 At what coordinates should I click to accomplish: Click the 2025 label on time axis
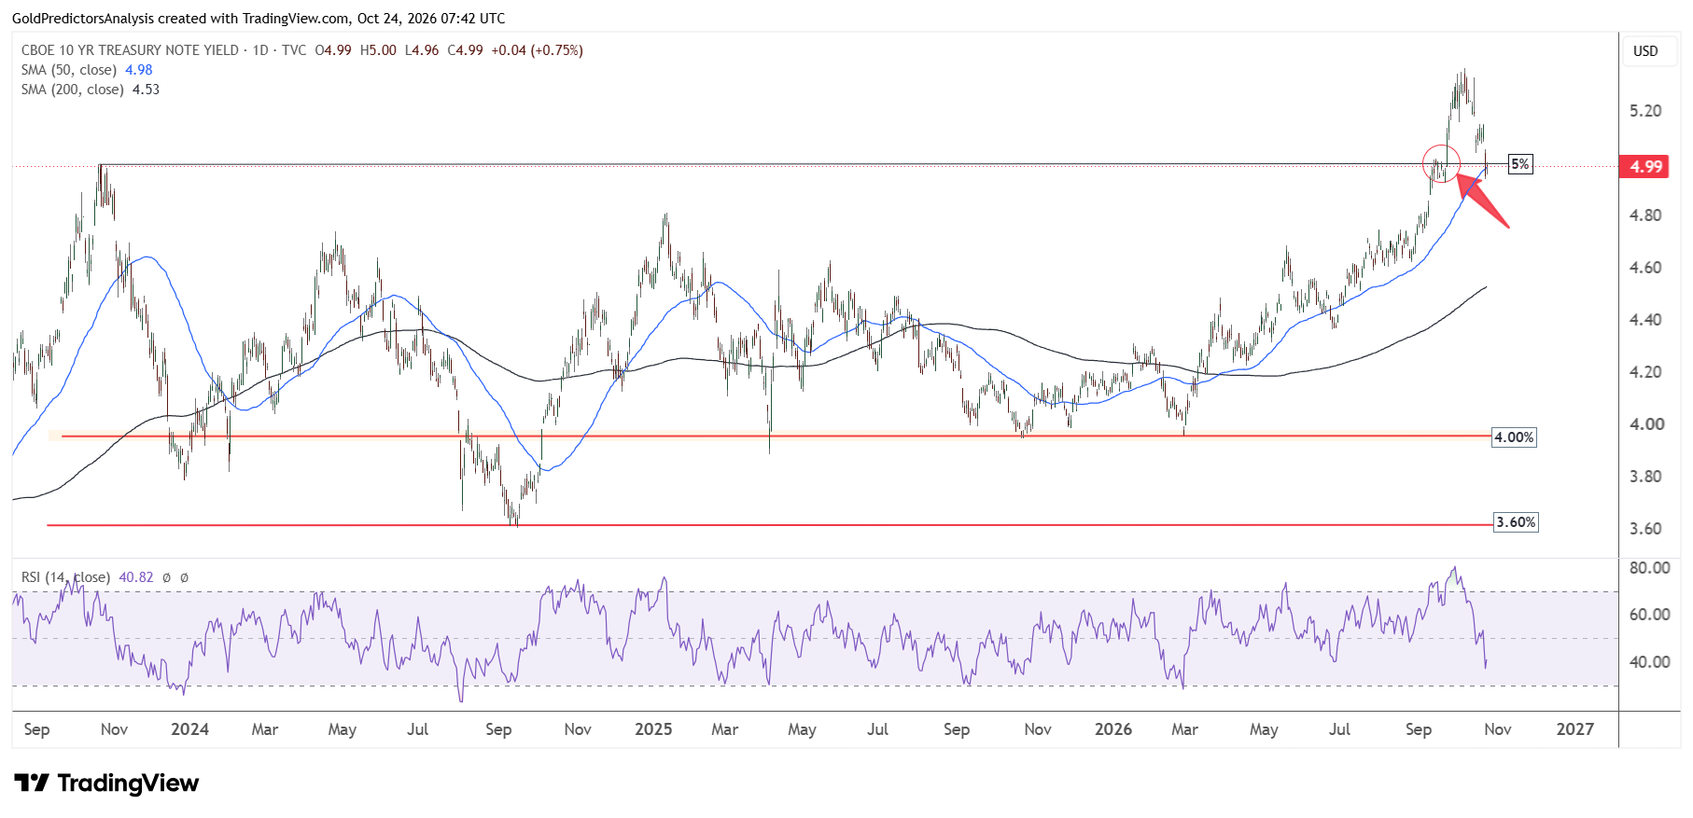coord(653,729)
